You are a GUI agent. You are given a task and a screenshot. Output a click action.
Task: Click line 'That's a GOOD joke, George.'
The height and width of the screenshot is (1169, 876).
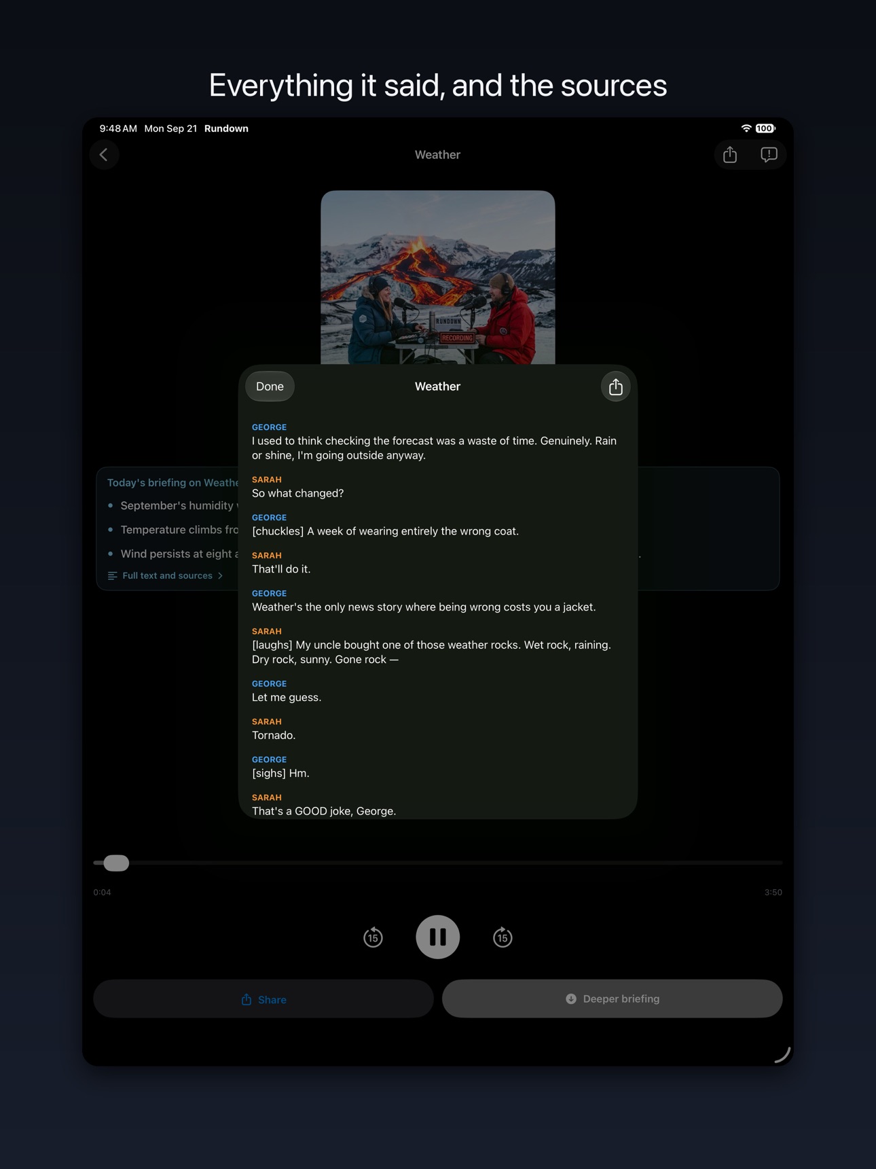click(324, 811)
